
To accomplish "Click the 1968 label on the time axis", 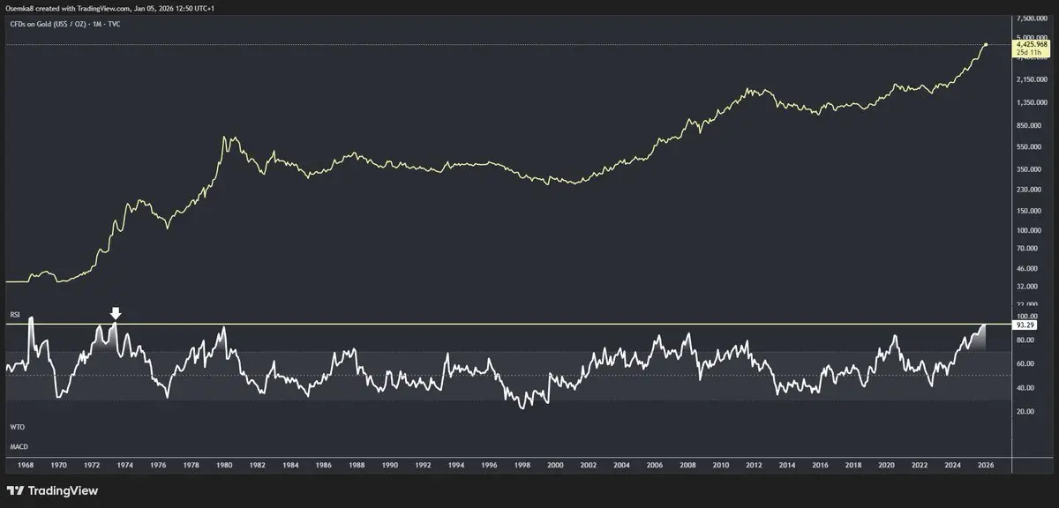I will coord(26,464).
